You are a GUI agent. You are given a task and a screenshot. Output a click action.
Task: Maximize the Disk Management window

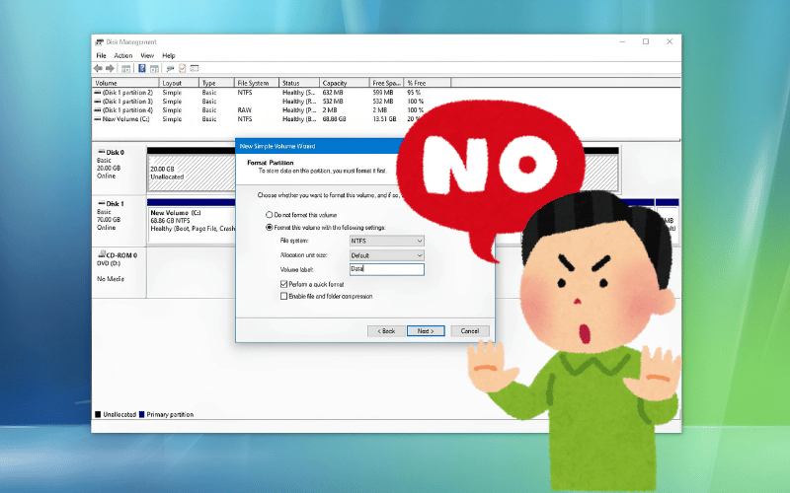[646, 41]
